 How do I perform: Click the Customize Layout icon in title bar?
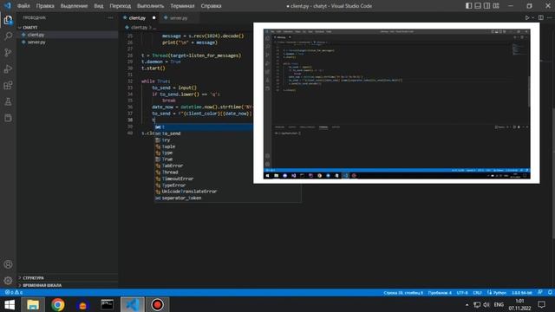pos(496,6)
